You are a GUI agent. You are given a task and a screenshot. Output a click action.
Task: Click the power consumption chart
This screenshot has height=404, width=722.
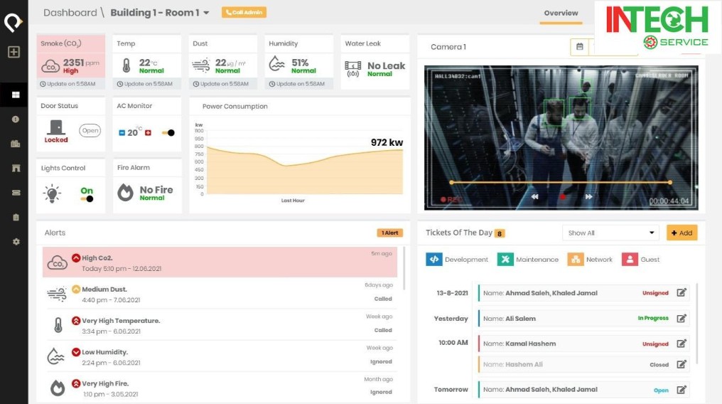pos(299,164)
